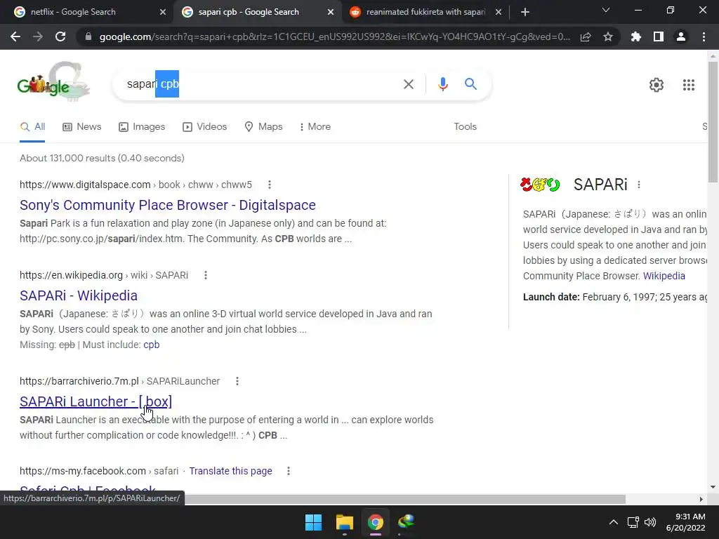The width and height of the screenshot is (719, 539).
Task: Select the All results tab
Action: coord(32,127)
